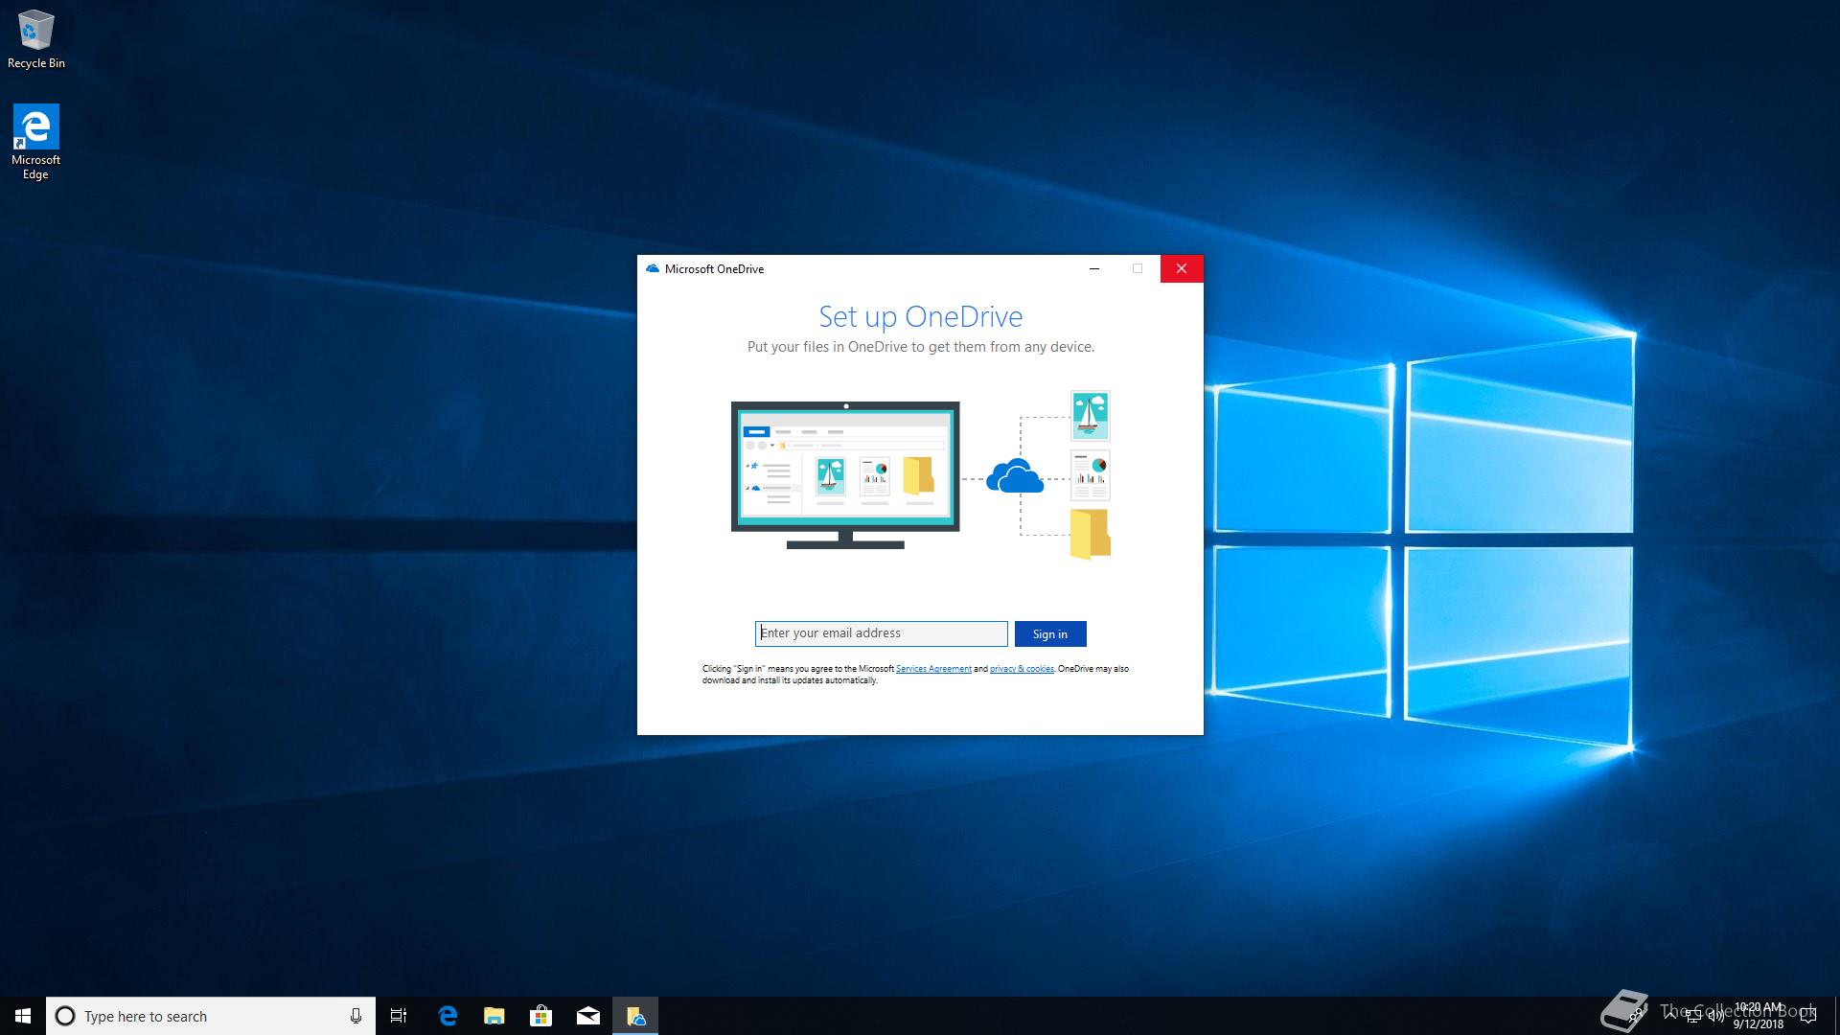This screenshot has width=1840, height=1035.
Task: Open File Explorer from the taskbar
Action: [494, 1016]
